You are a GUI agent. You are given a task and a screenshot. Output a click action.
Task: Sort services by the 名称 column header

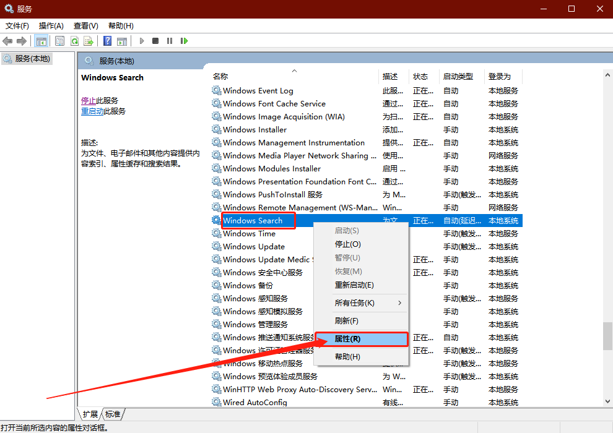click(220, 77)
